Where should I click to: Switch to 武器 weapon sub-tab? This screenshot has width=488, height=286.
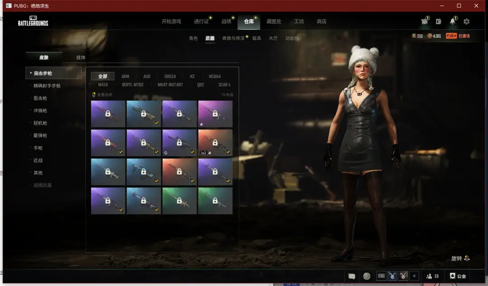pos(210,38)
